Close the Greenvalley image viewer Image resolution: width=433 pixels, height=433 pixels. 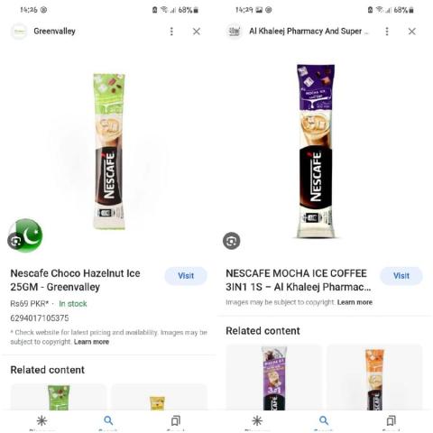[197, 32]
